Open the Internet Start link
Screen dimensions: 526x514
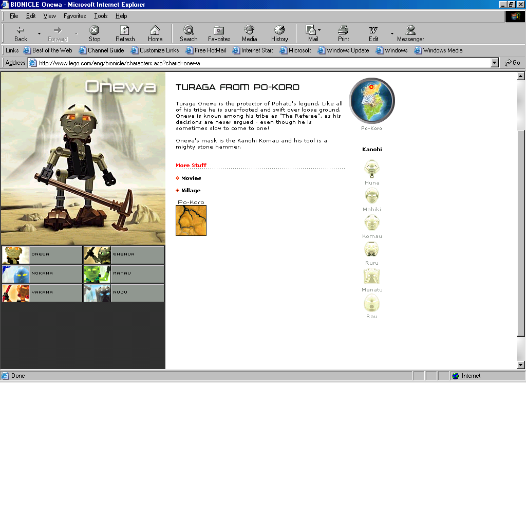(253, 50)
